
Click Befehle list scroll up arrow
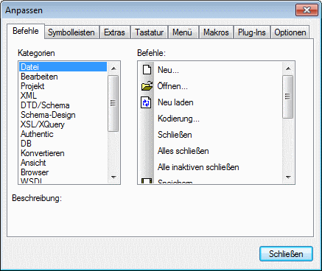tap(288, 68)
